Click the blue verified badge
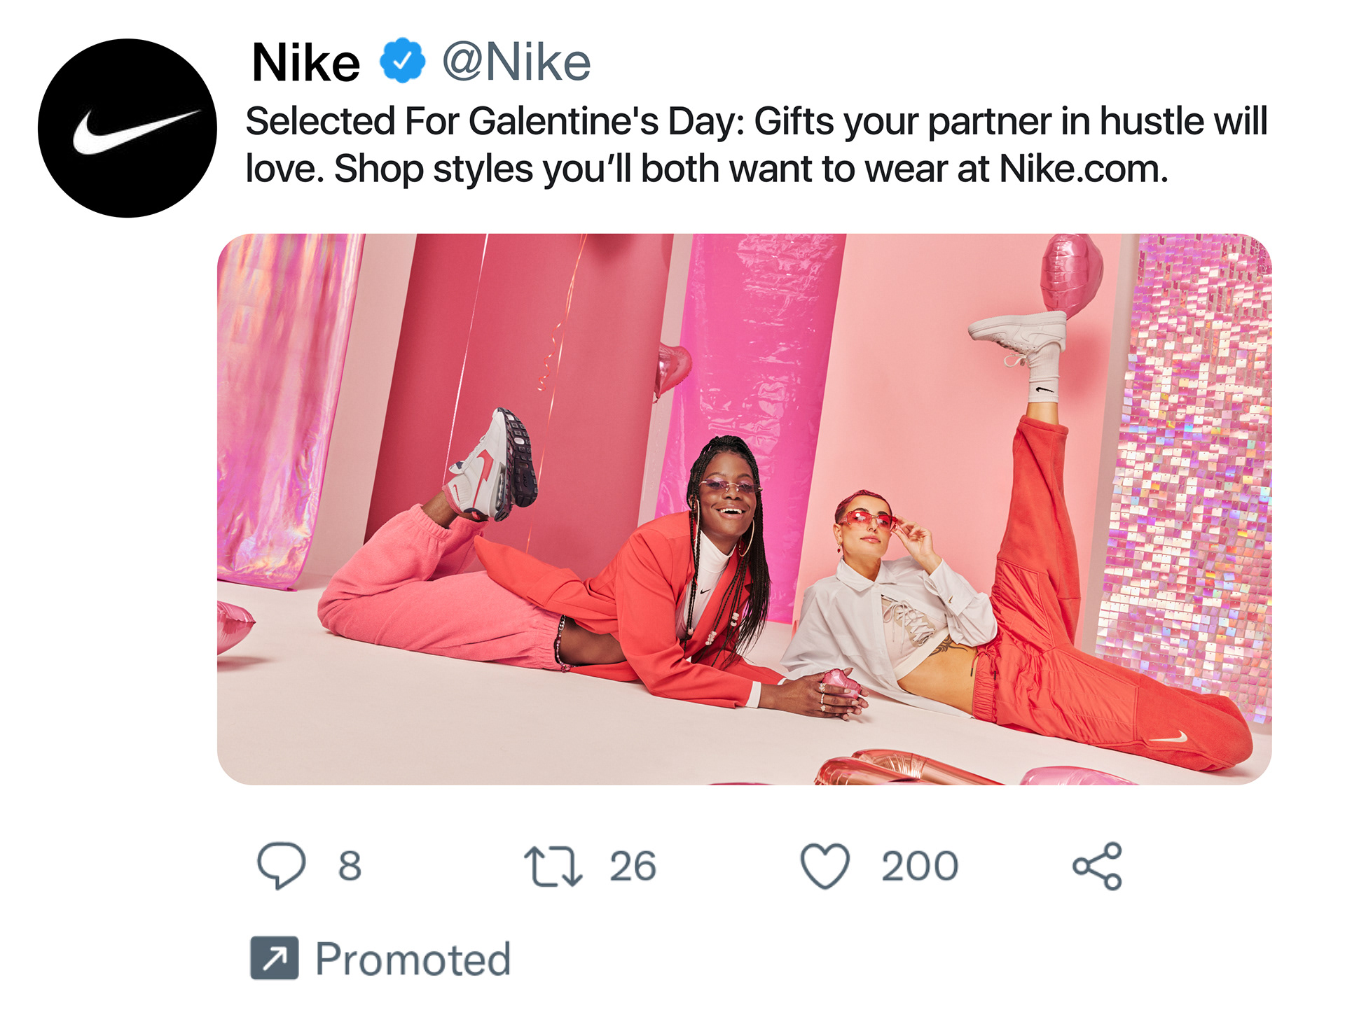Screen dimensions: 1345x1024 [402, 61]
